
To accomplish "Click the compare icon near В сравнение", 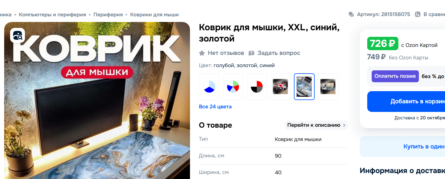I will click(x=418, y=14).
